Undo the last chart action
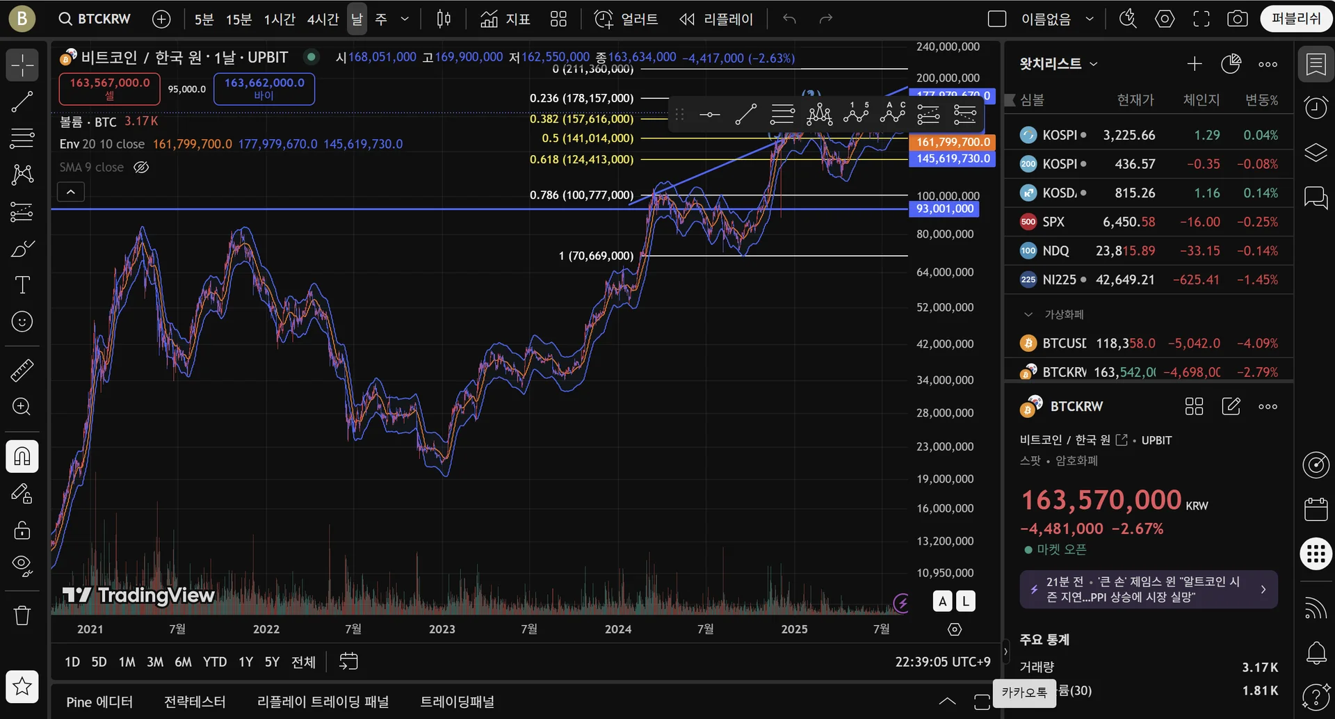Image resolution: width=1335 pixels, height=719 pixels. tap(789, 19)
